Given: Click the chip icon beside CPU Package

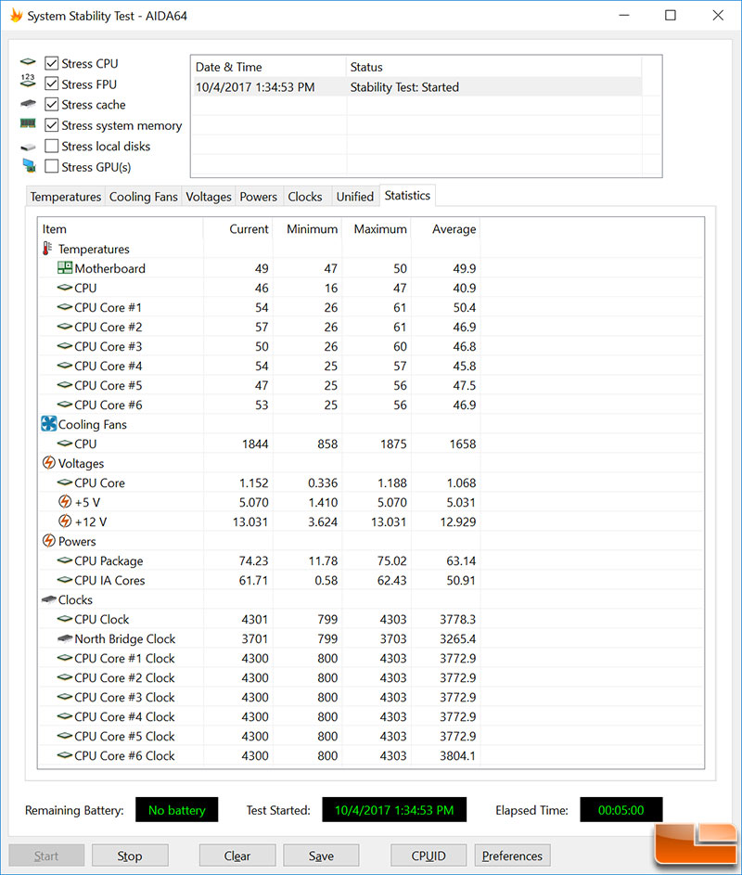Looking at the screenshot, I should coord(65,560).
